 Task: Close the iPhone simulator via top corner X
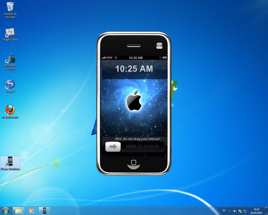[x=159, y=46]
